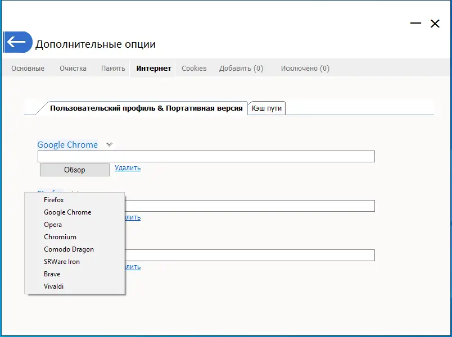
Task: Choose Google Chrome in the dropdown list
Action: coord(67,212)
